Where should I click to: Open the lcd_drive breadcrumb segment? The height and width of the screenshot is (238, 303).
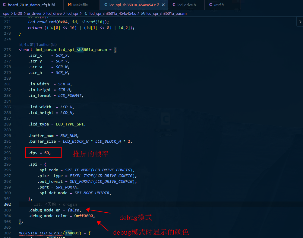click(x=54, y=13)
